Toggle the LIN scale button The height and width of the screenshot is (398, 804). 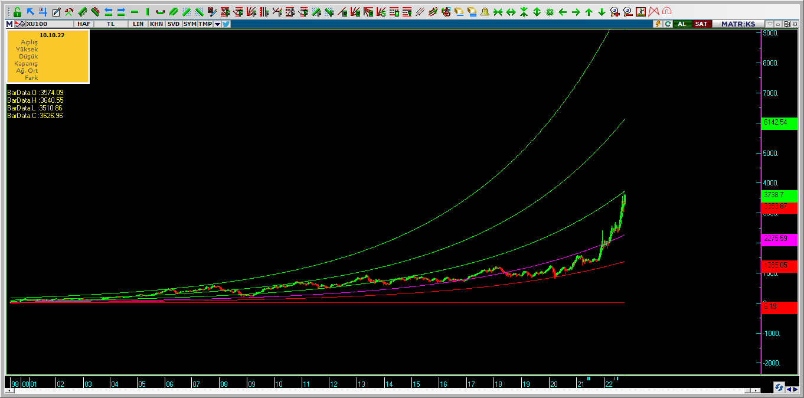pyautogui.click(x=138, y=24)
